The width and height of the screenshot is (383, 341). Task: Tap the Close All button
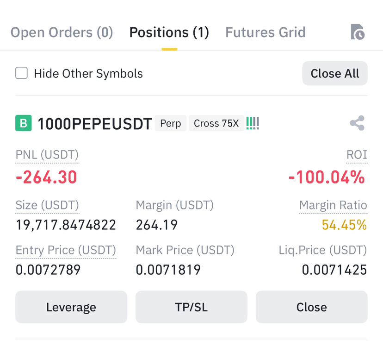(x=335, y=73)
